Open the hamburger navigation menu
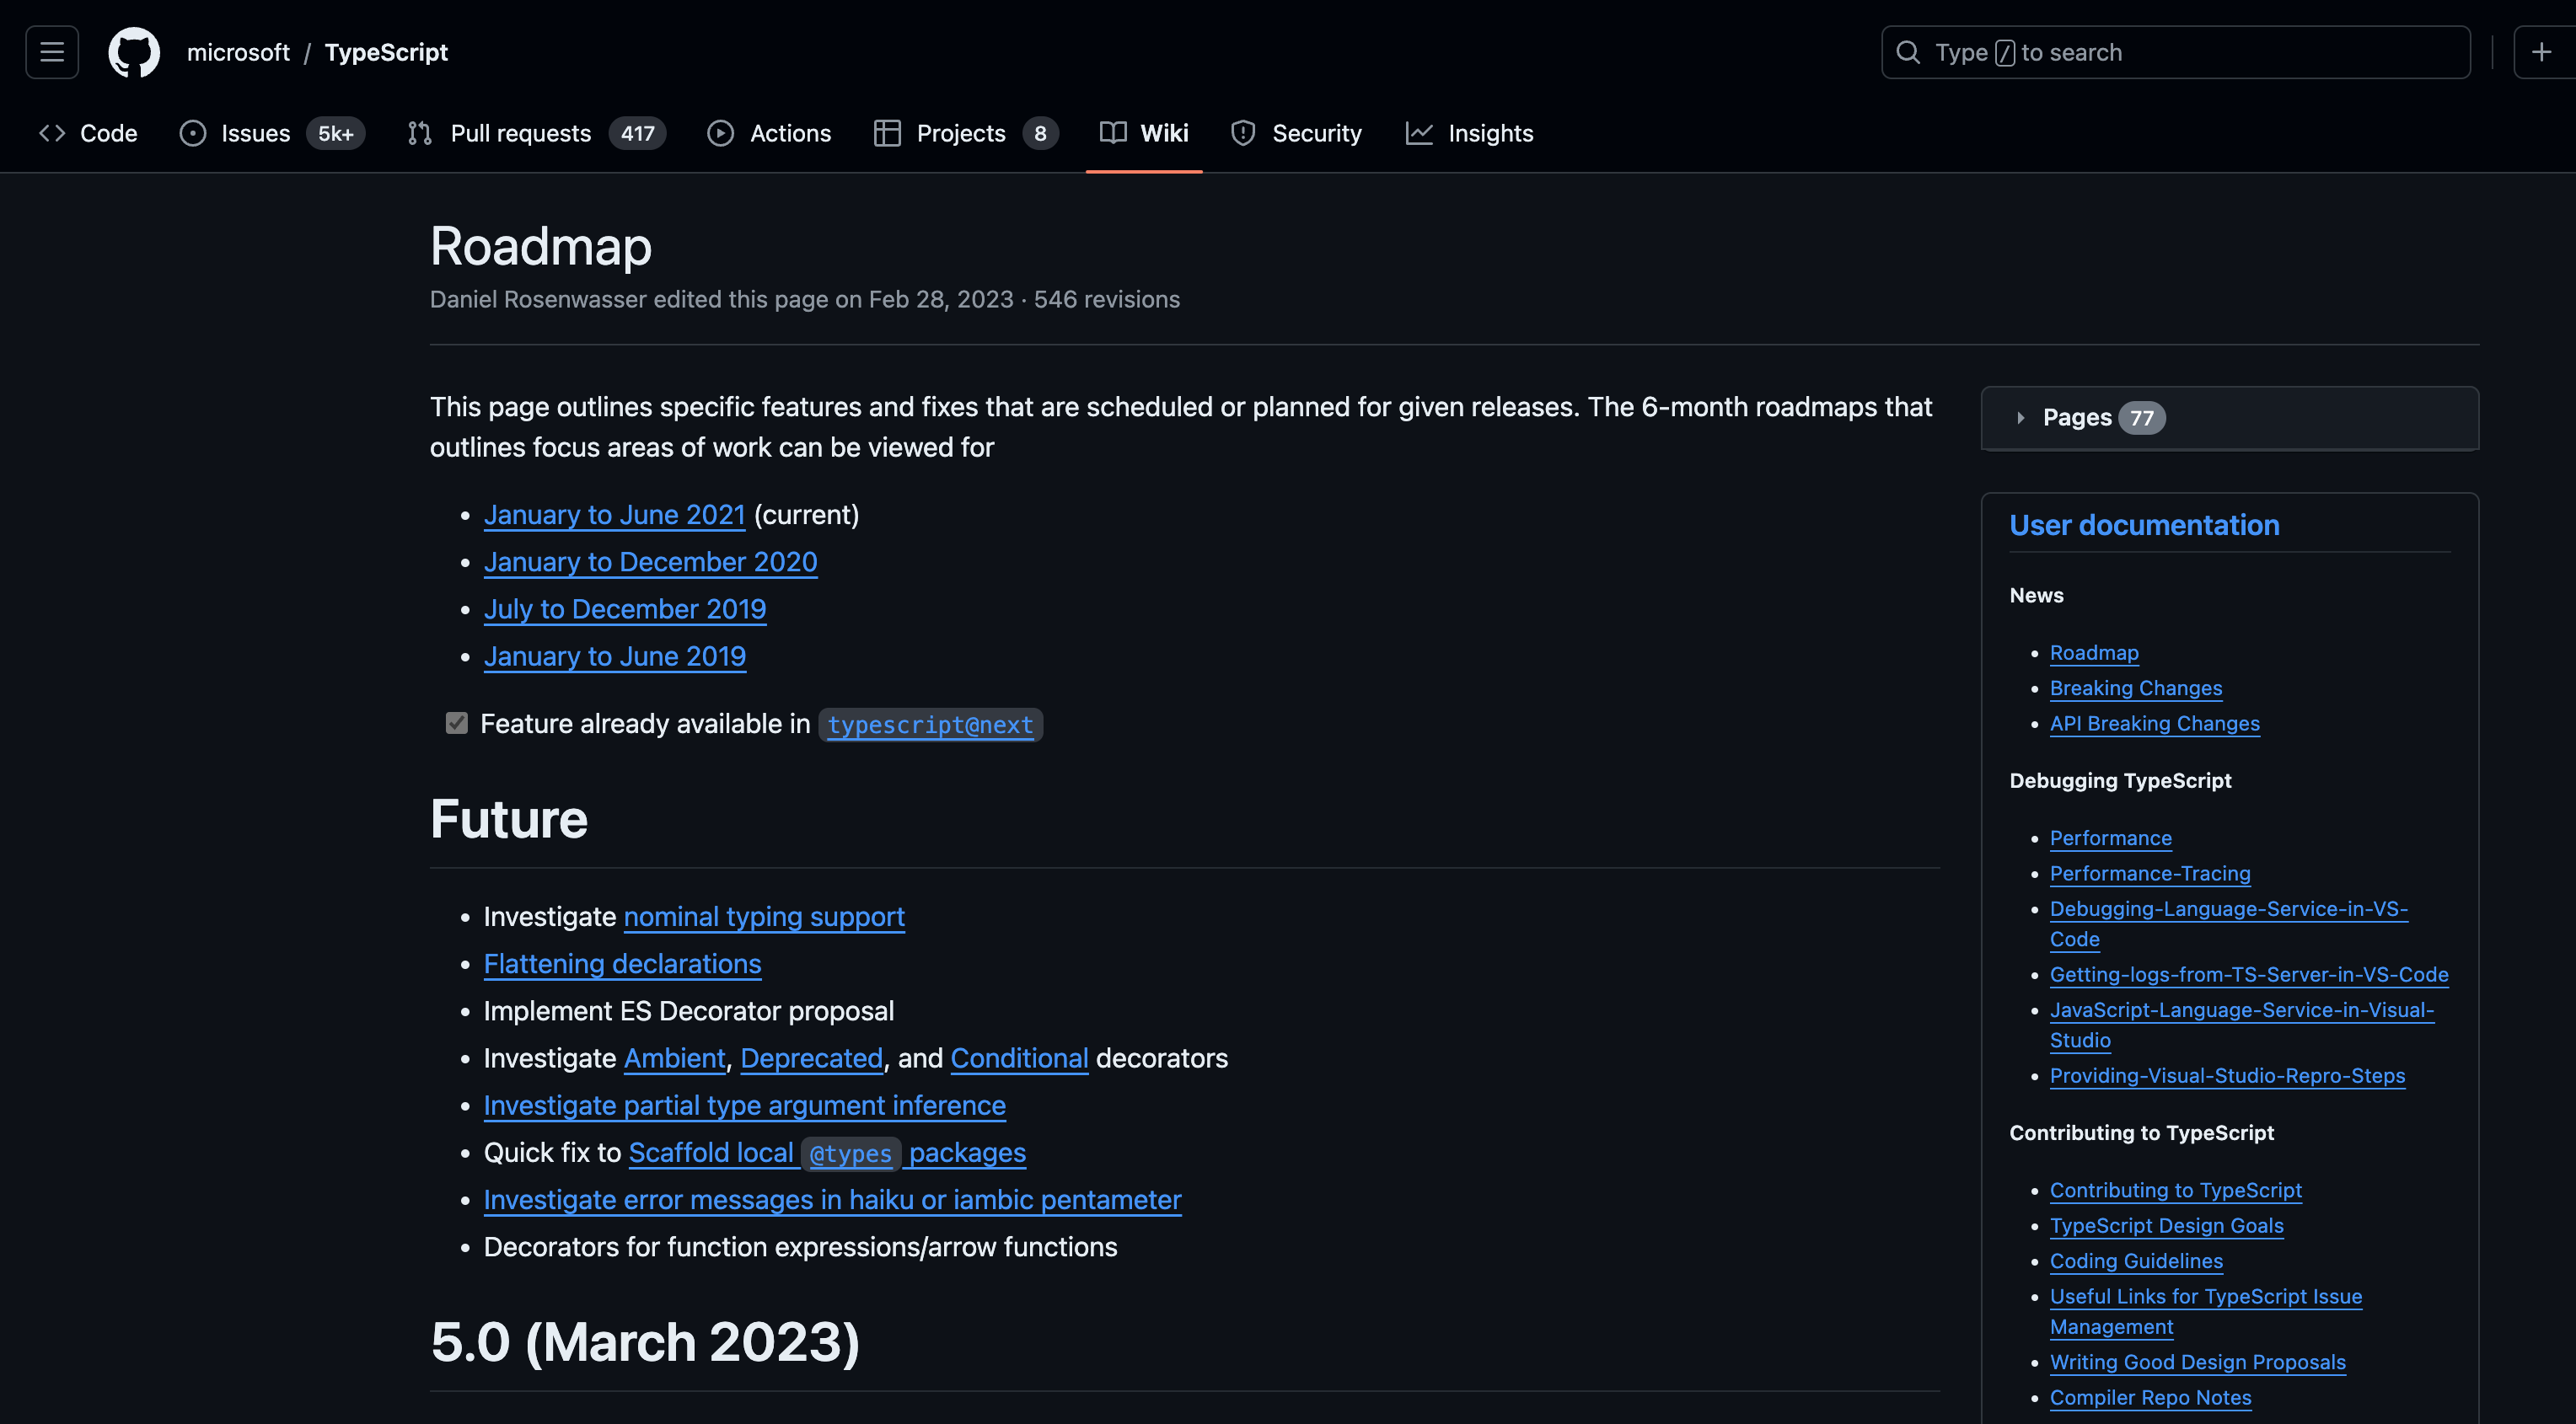This screenshot has width=2576, height=1424. click(52, 52)
